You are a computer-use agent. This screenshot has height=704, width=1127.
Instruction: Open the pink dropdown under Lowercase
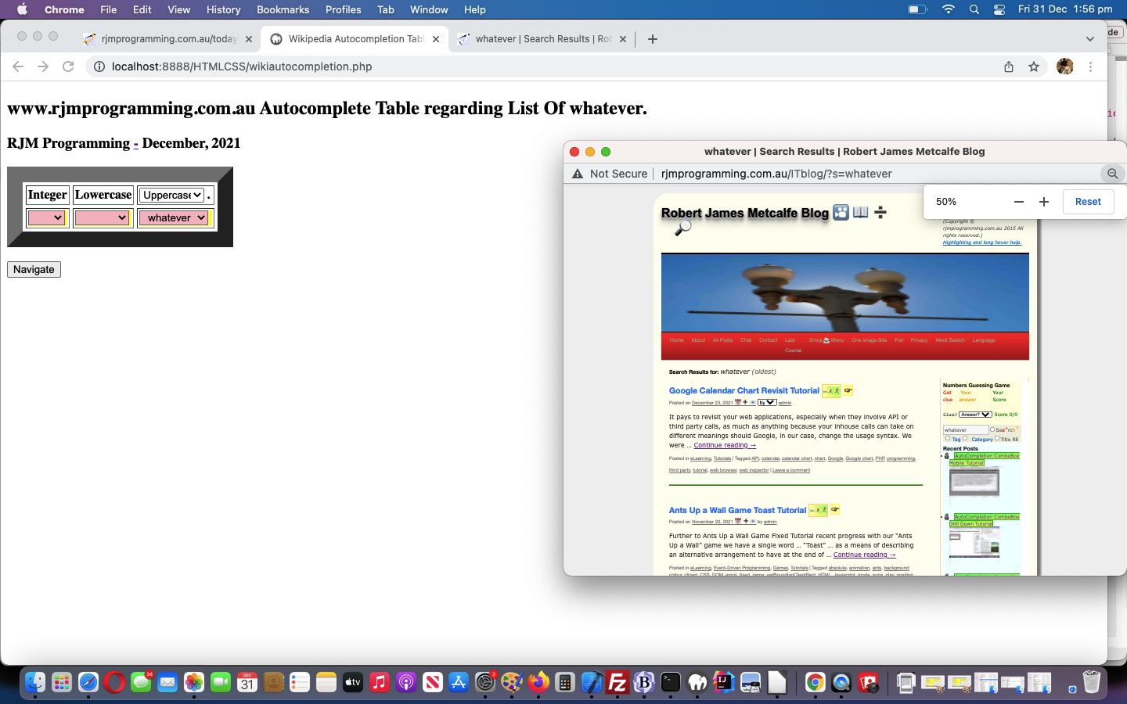[102, 217]
